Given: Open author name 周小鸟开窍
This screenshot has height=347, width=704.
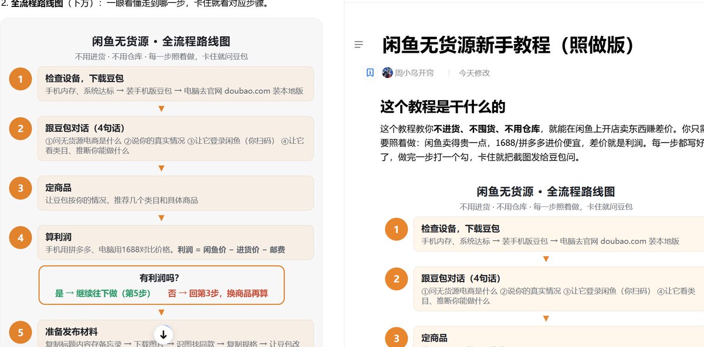Looking at the screenshot, I should click(414, 73).
